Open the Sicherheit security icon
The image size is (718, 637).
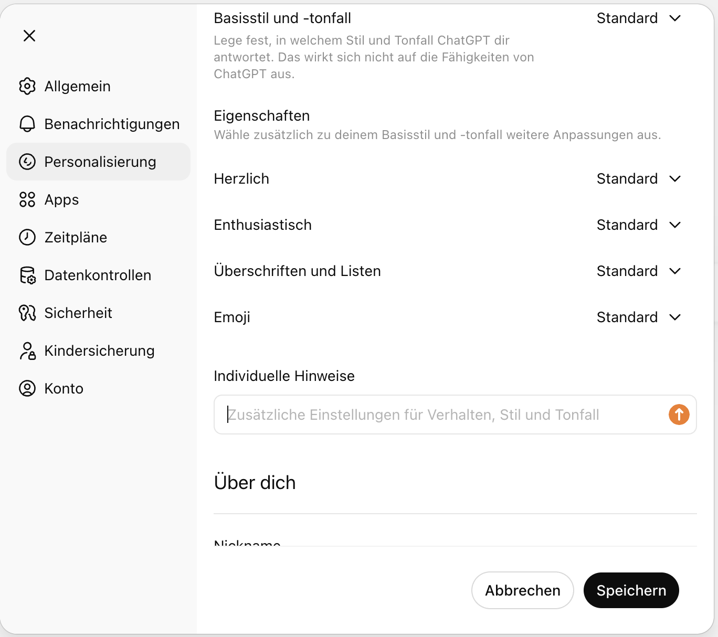click(x=27, y=313)
